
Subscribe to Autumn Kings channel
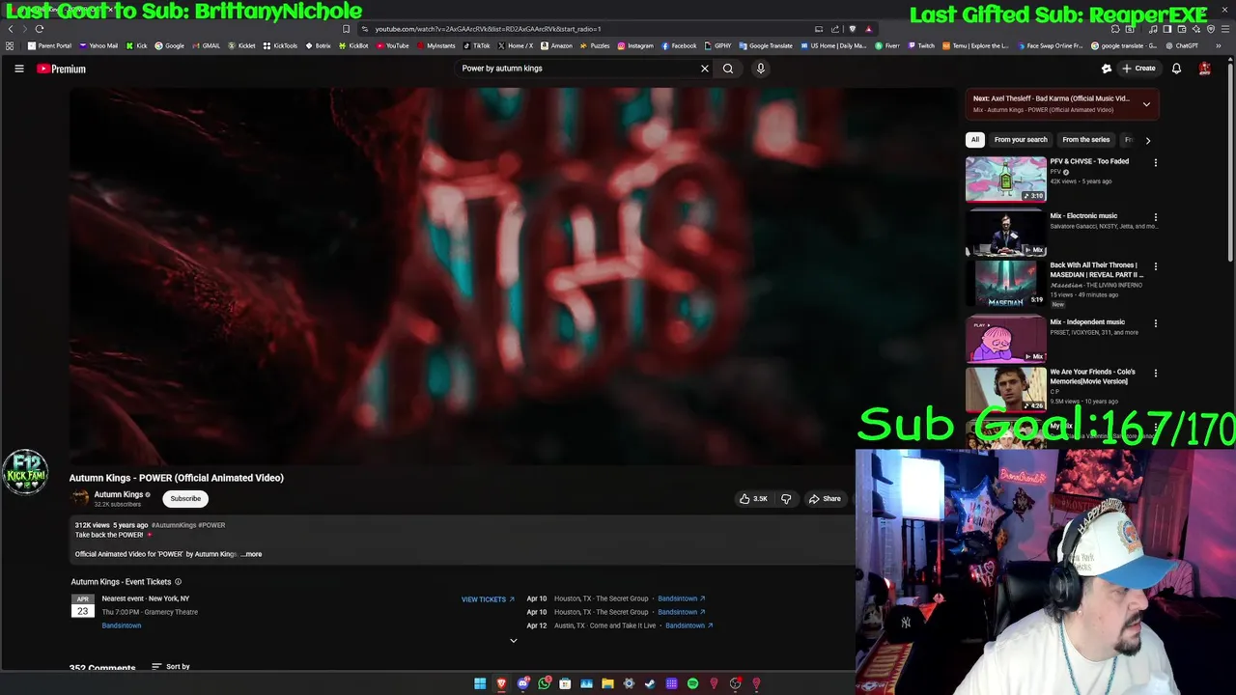click(185, 499)
